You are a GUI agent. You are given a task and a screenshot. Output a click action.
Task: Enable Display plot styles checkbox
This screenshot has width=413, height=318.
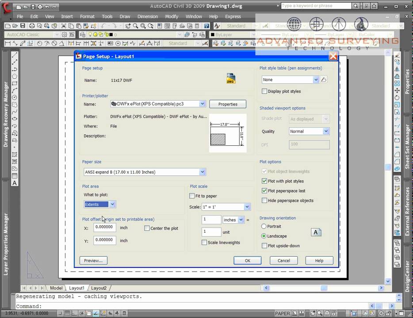[x=264, y=91]
